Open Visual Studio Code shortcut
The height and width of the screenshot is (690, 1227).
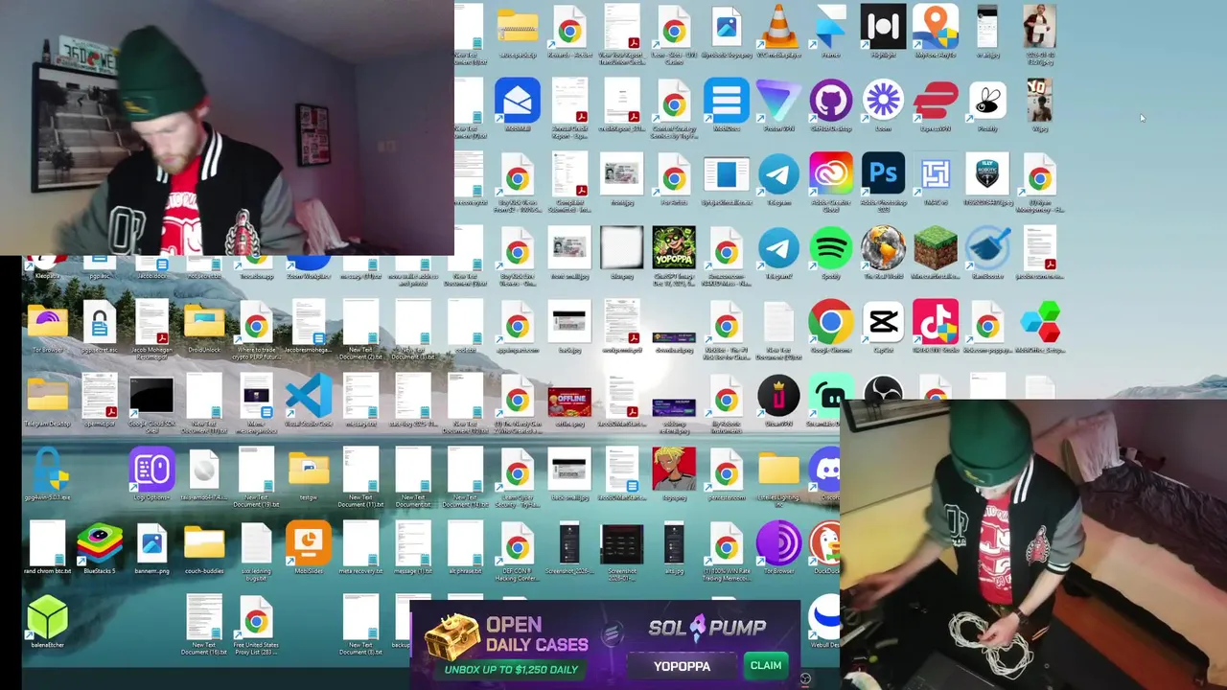pos(309,397)
